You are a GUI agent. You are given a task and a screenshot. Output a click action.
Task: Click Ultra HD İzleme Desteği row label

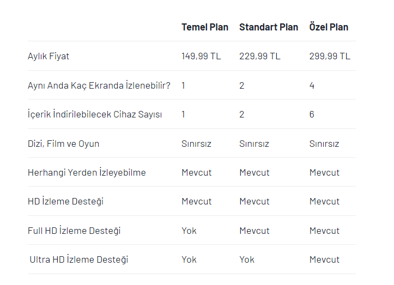click(78, 259)
